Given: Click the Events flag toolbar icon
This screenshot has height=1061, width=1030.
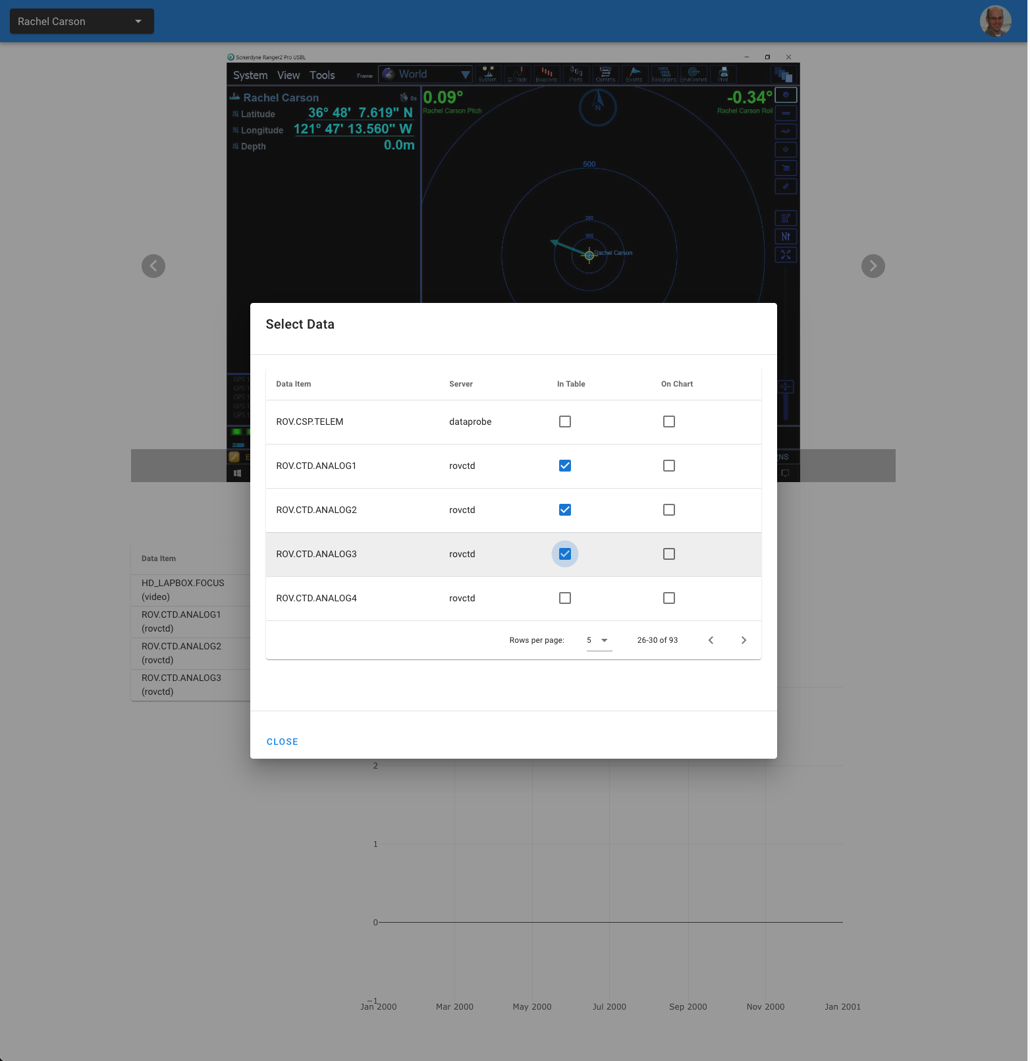Looking at the screenshot, I should click(x=634, y=74).
